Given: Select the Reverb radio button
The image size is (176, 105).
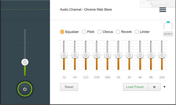Looking at the screenshot, I should (118, 32).
